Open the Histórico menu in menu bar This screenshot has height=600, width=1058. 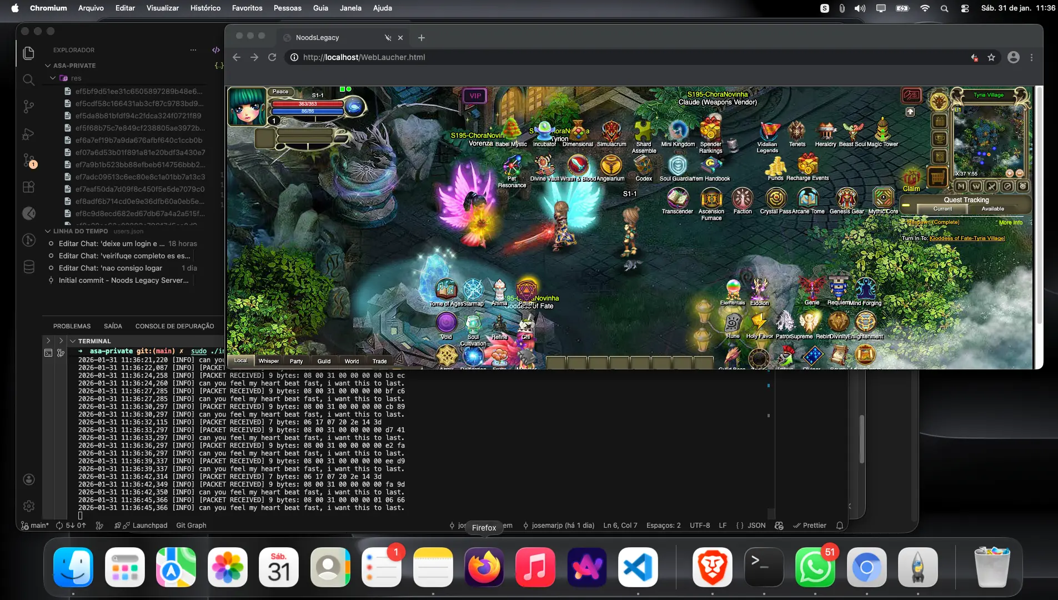click(x=205, y=8)
